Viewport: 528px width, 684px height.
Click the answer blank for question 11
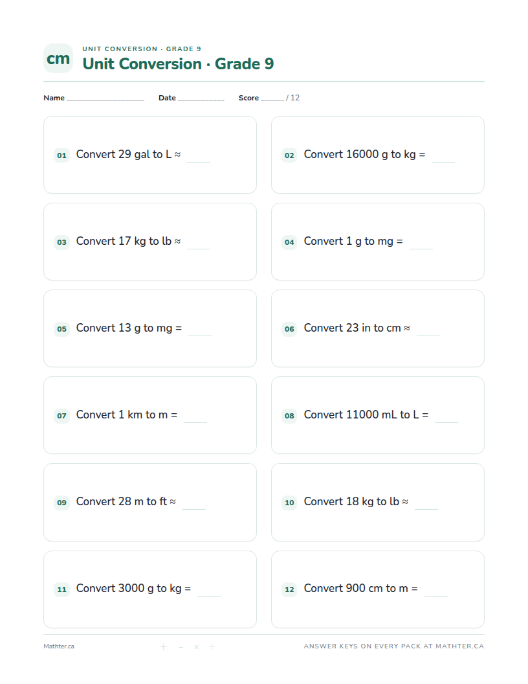pos(209,595)
